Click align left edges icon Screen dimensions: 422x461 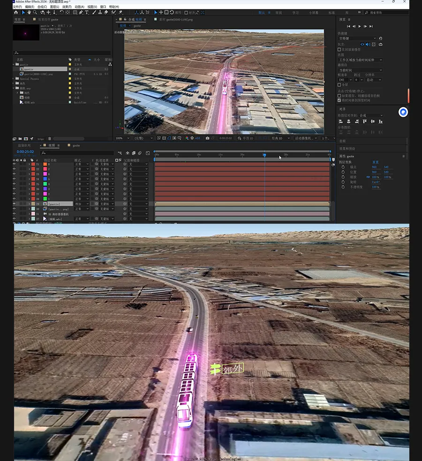pyautogui.click(x=340, y=121)
